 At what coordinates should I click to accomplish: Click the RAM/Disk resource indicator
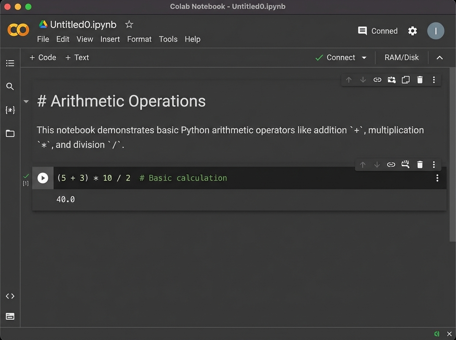click(402, 58)
